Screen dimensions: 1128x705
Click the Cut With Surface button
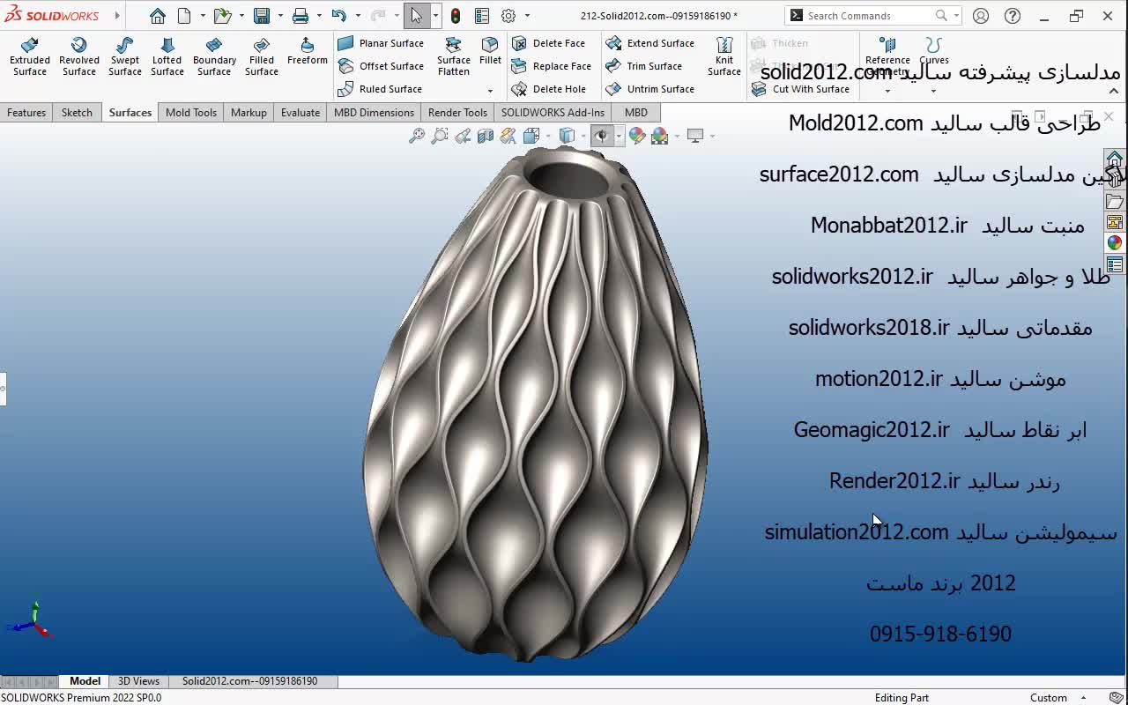(x=801, y=89)
